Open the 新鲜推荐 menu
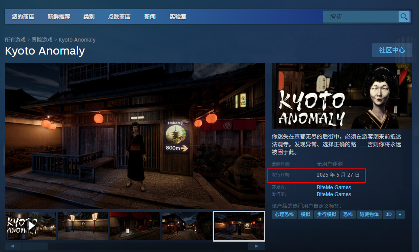The height and width of the screenshot is (252, 419). [x=58, y=17]
